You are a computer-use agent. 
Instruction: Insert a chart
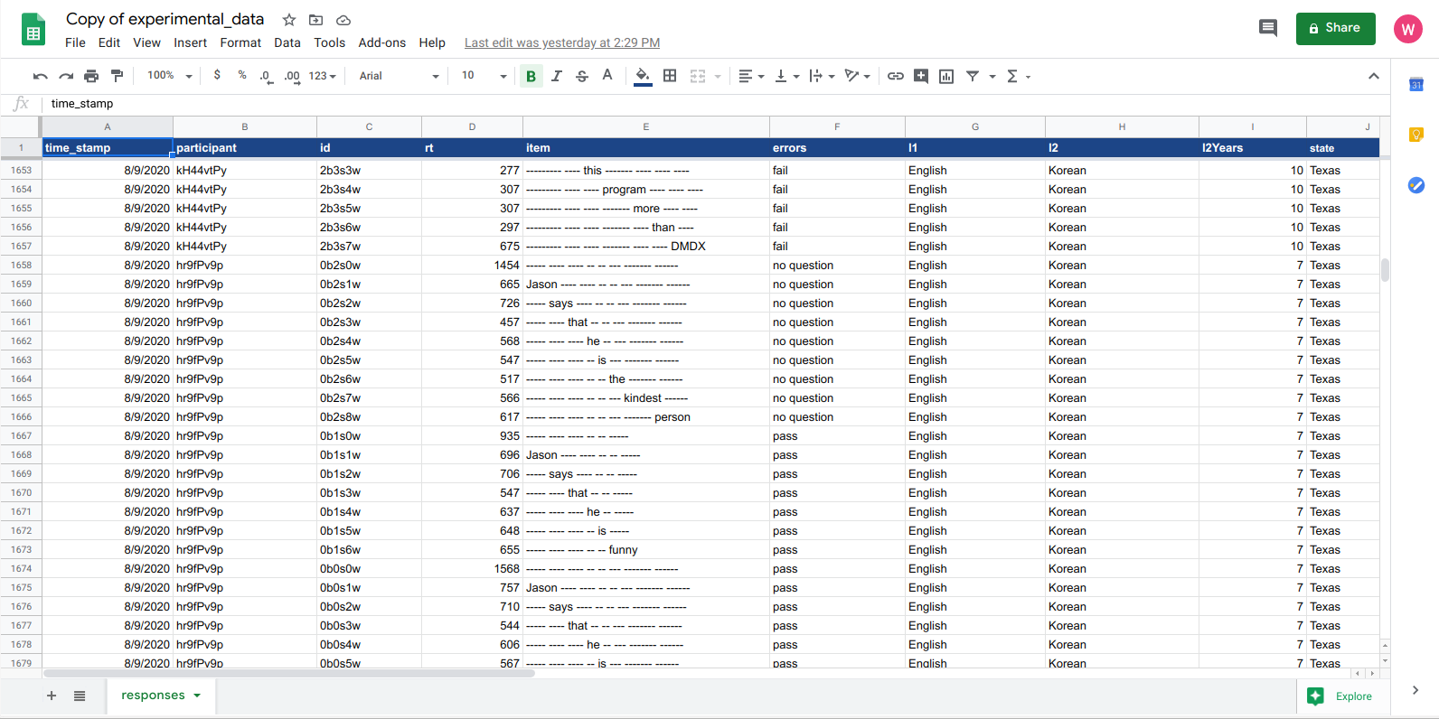pyautogui.click(x=946, y=76)
